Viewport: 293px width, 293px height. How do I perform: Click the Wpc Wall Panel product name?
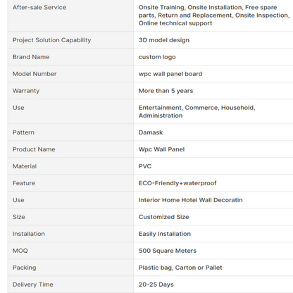[161, 149]
